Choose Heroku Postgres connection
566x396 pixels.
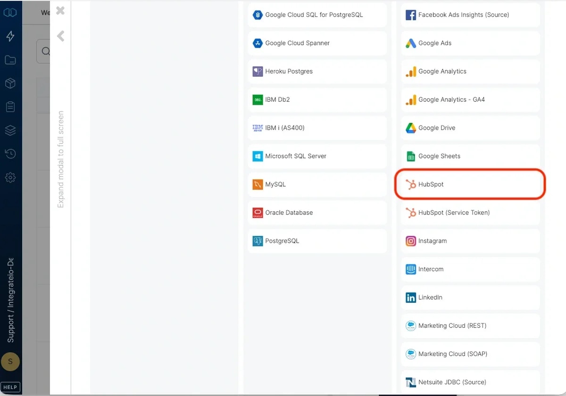tap(317, 71)
